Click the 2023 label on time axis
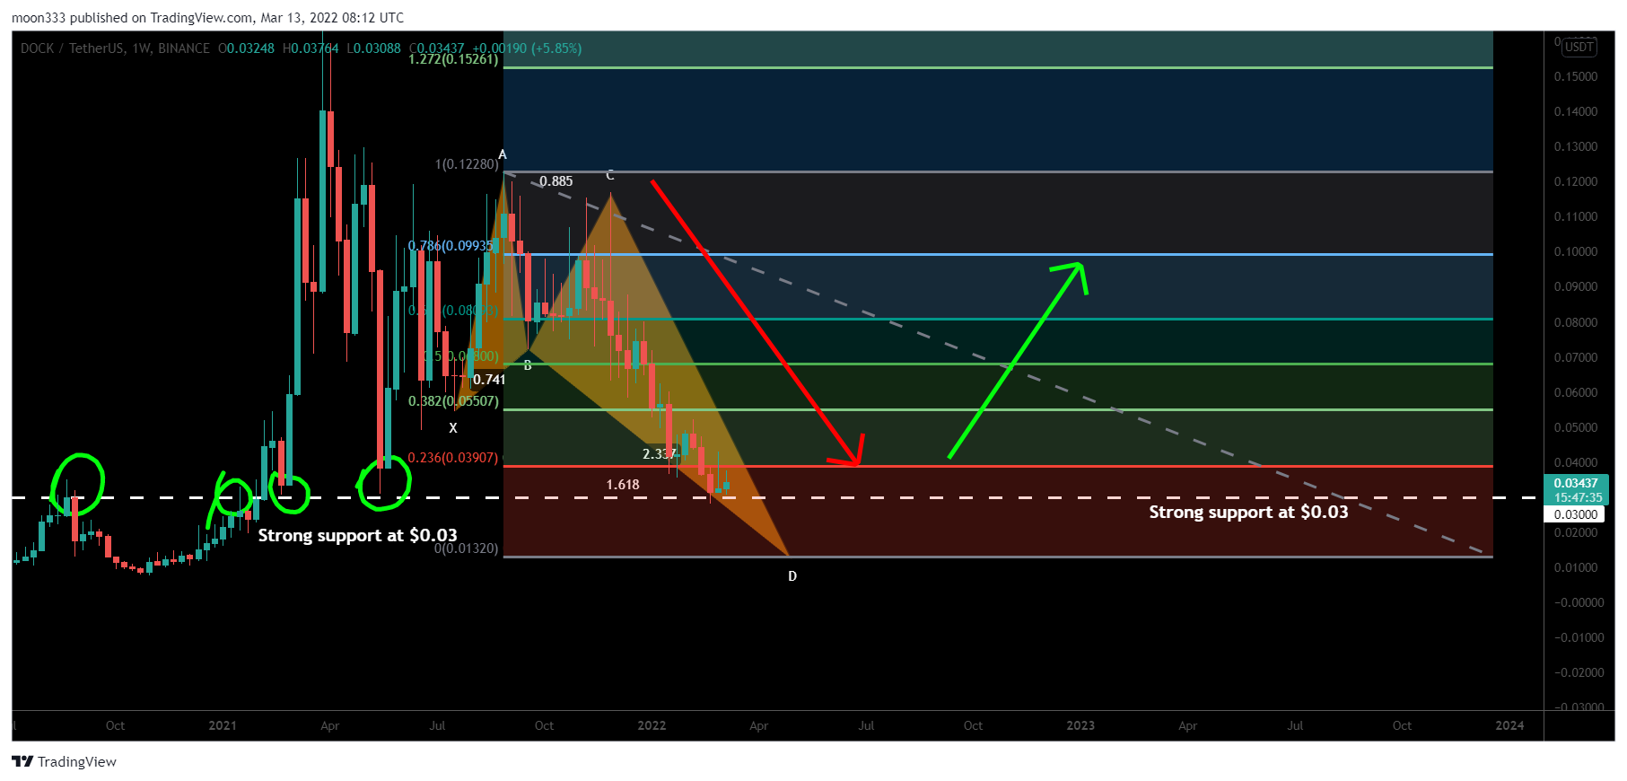This screenshot has width=1627, height=781. pyautogui.click(x=1080, y=726)
